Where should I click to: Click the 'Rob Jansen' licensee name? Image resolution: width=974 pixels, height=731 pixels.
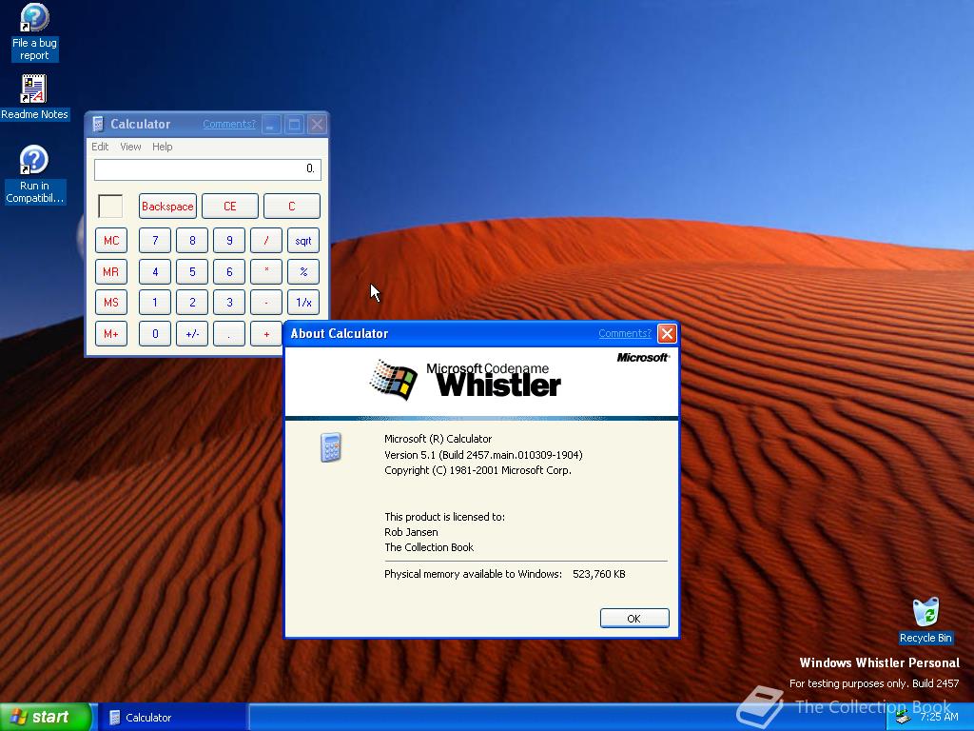[411, 532]
